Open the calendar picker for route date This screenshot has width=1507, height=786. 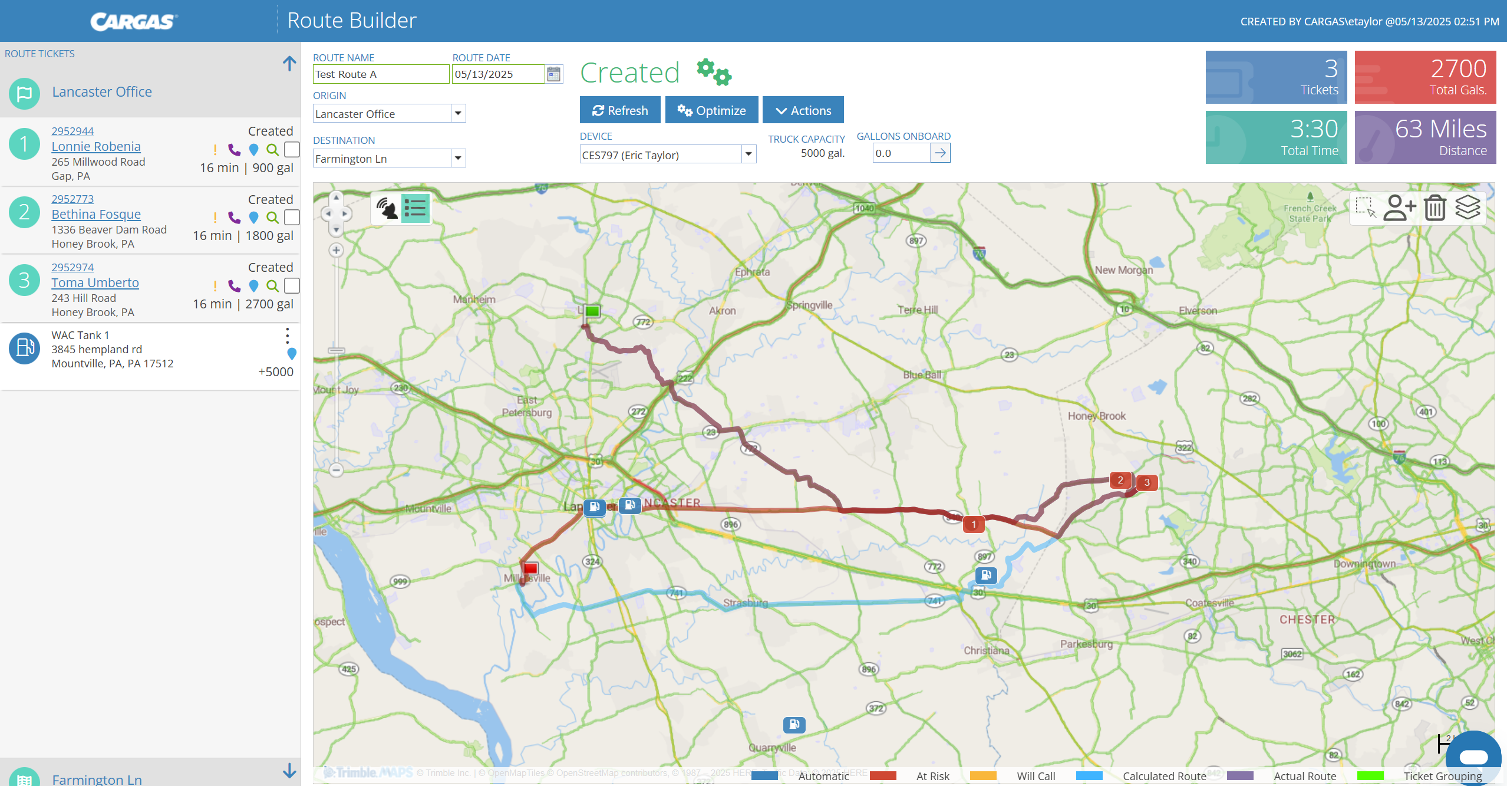(553, 74)
